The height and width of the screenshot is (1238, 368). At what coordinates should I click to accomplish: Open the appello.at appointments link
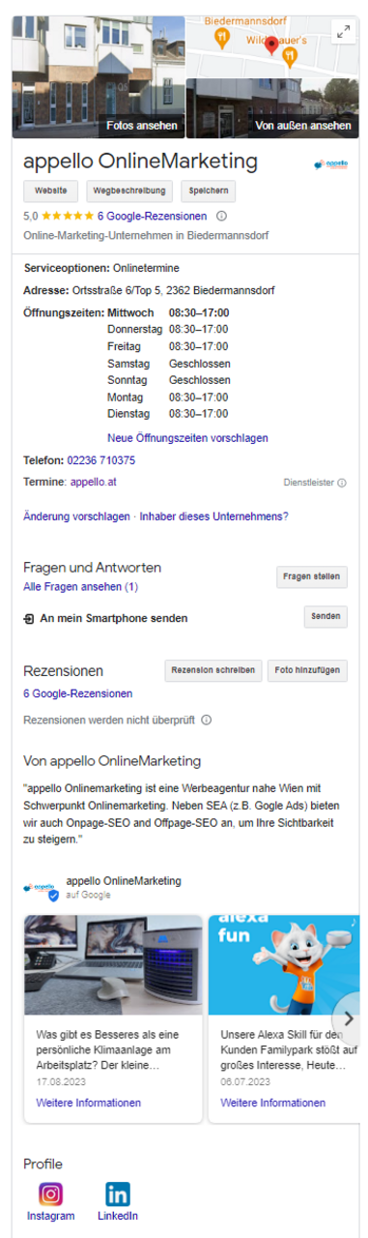tap(94, 481)
